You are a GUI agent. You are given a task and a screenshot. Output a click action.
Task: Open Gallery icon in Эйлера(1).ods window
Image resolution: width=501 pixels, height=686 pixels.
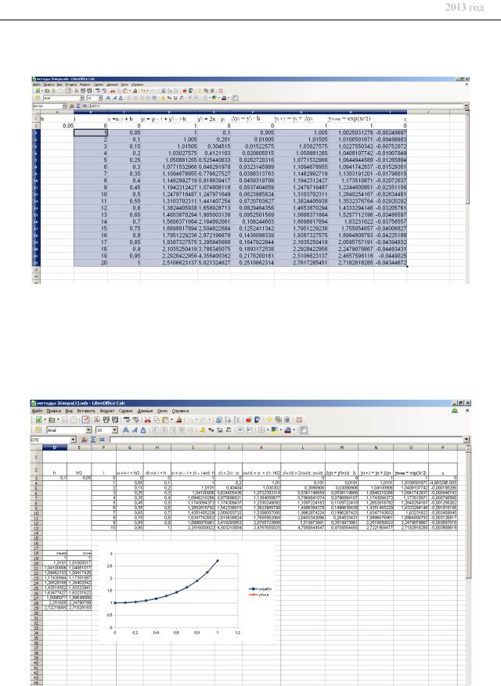(278, 420)
